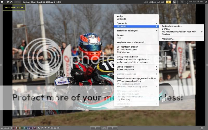Click the trash icon at bottom right

[x=202, y=128]
